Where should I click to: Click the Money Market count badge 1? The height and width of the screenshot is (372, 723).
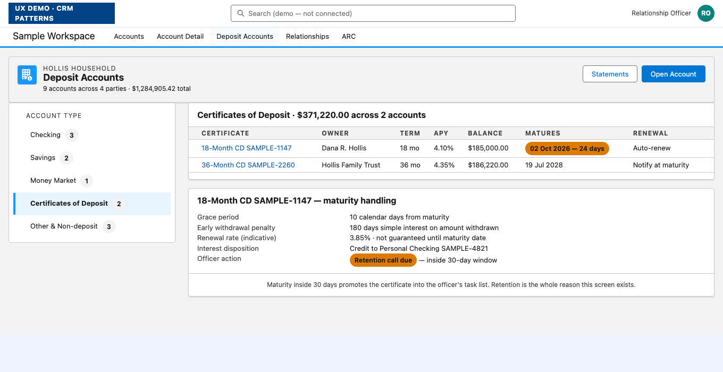click(87, 181)
